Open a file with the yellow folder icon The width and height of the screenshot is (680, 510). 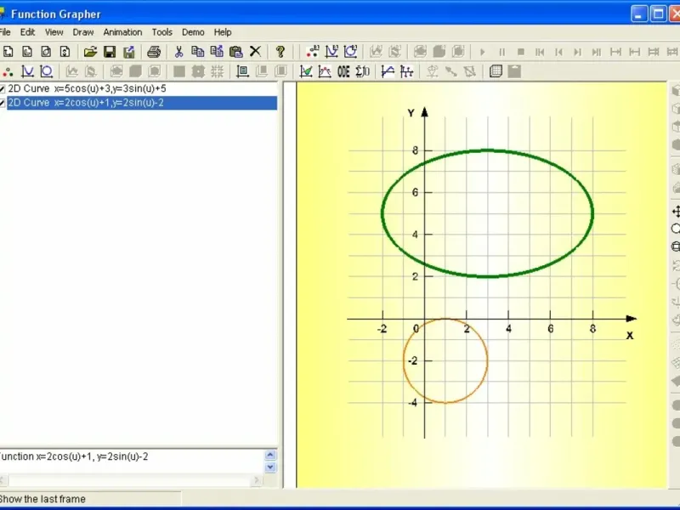point(90,52)
